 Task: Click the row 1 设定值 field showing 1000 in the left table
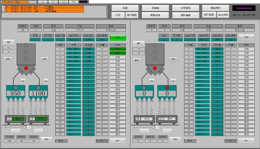click(x=89, y=49)
